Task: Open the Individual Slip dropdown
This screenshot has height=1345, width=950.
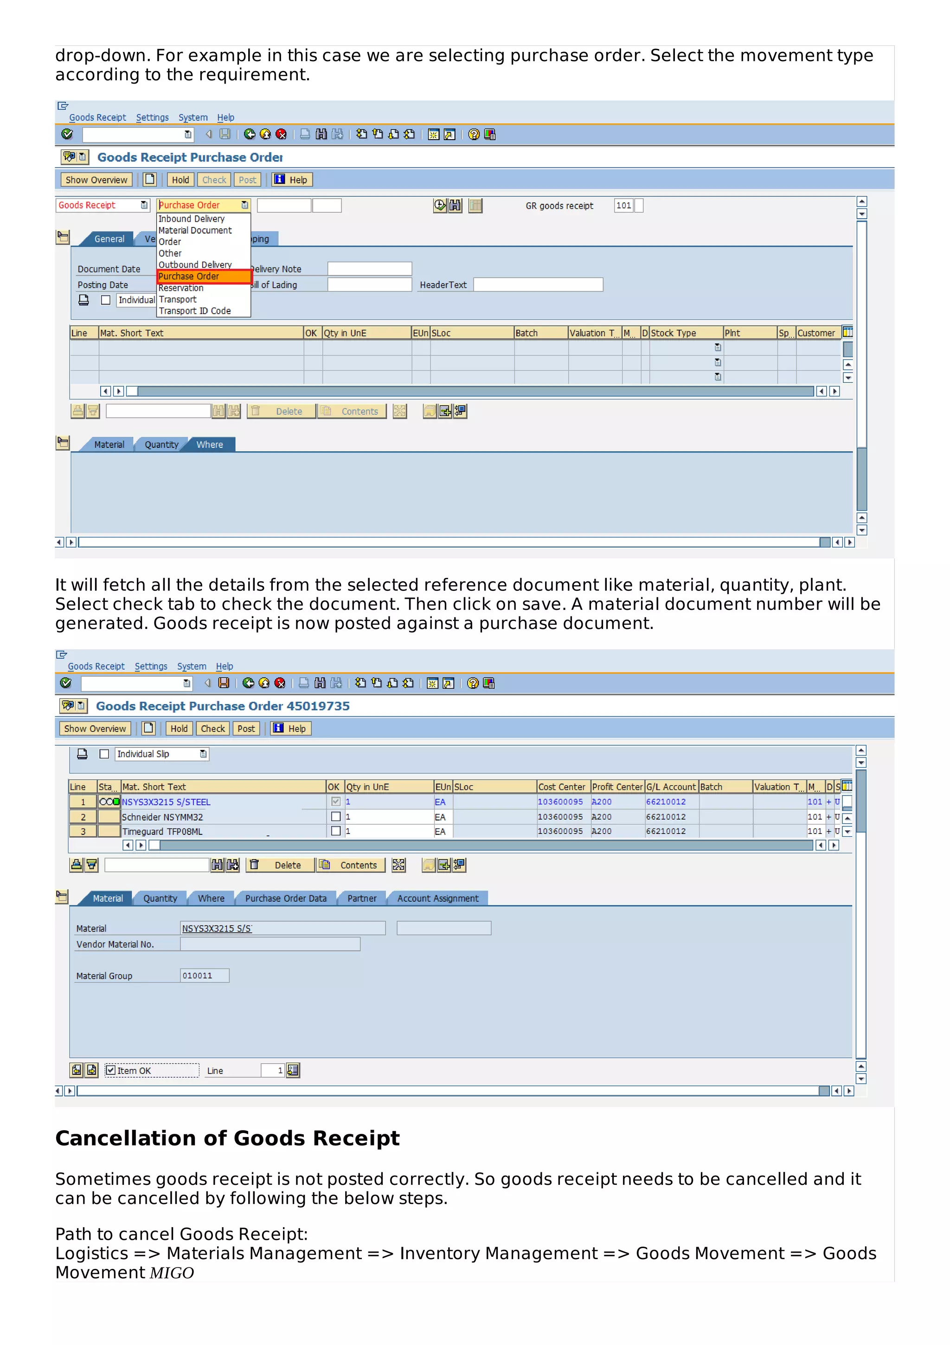Action: pyautogui.click(x=203, y=754)
